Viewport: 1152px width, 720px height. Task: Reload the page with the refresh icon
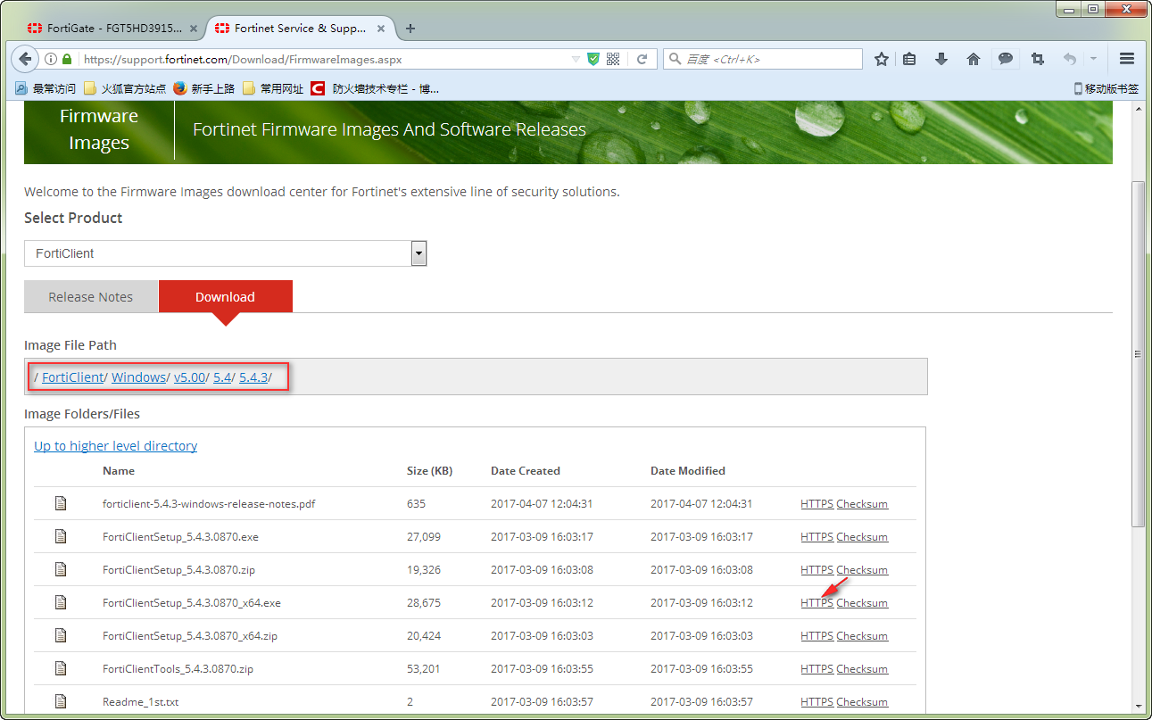[x=642, y=59]
